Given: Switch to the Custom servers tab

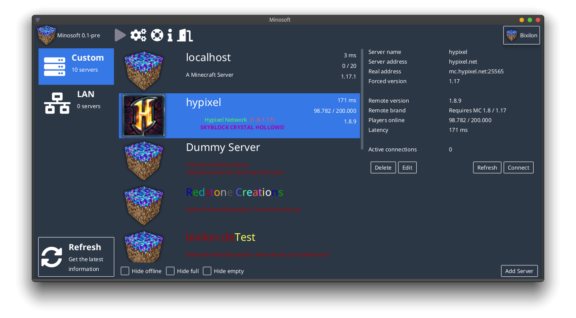Looking at the screenshot, I should click(x=76, y=67).
